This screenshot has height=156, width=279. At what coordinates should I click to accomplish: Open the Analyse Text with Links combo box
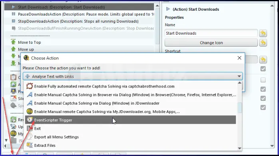[x=133, y=76]
